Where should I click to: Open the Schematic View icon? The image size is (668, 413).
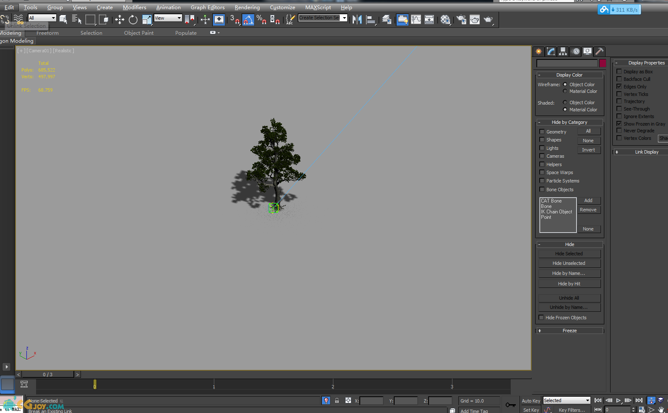429,19
